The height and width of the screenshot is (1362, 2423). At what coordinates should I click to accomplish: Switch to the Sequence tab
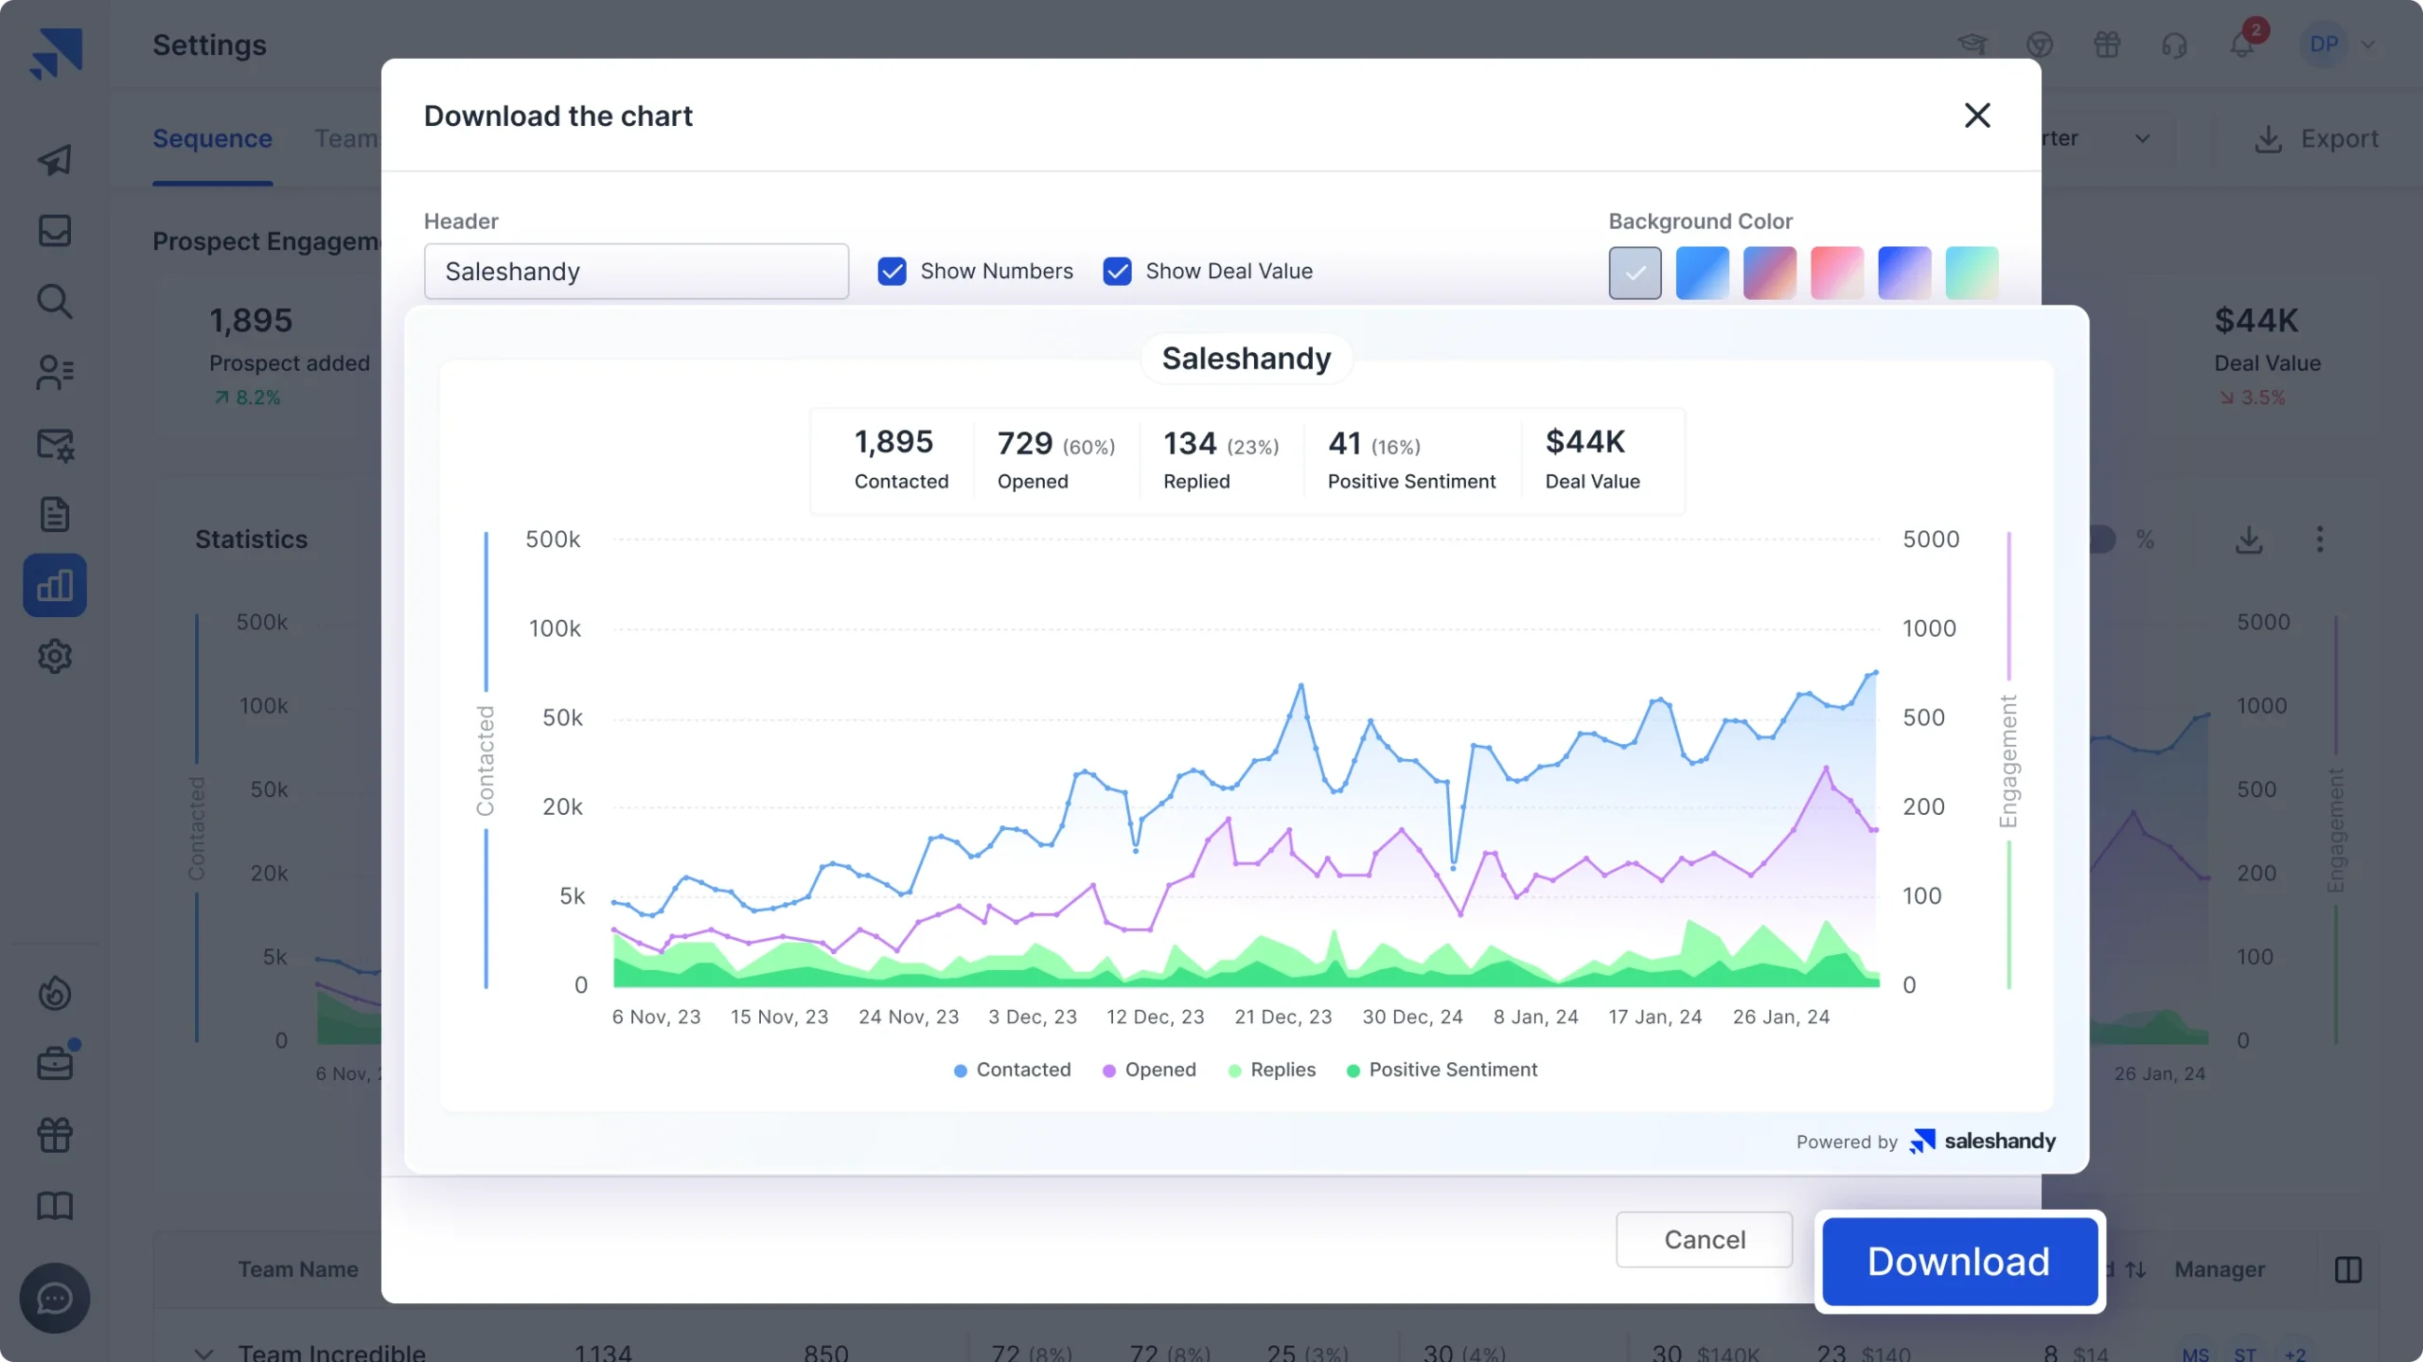pyautogui.click(x=212, y=138)
